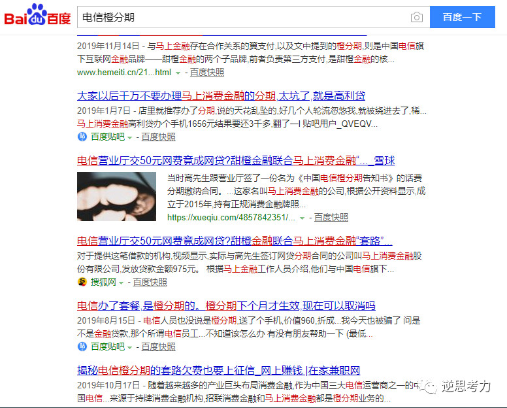Open result 大家以后千万不要办理马上消费金融的分期

(221, 95)
